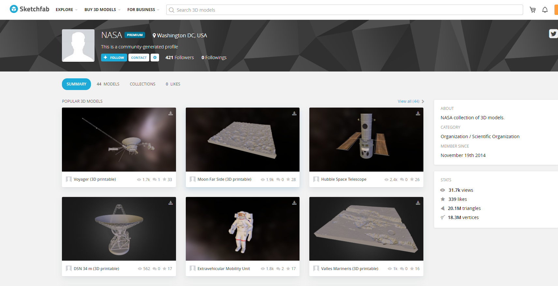
Task: View the 0 Followings list
Action: coord(214,58)
